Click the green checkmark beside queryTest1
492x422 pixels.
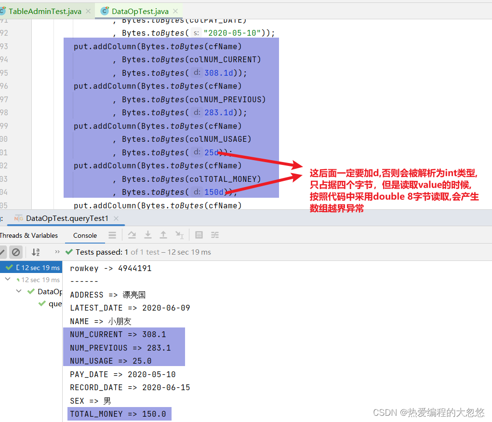click(41, 303)
